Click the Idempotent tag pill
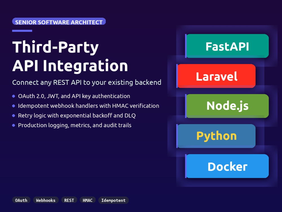Screen dimensions: 282x212 113,200
